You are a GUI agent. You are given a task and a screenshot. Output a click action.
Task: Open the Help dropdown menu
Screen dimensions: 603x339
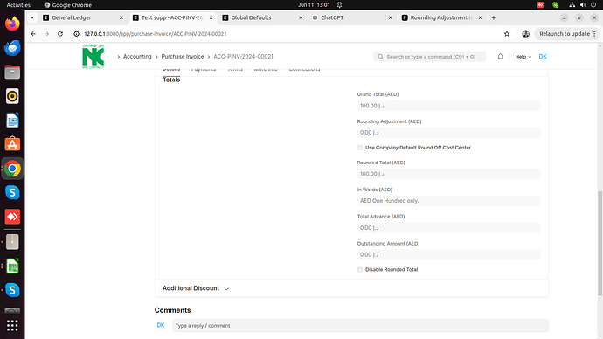(x=523, y=57)
